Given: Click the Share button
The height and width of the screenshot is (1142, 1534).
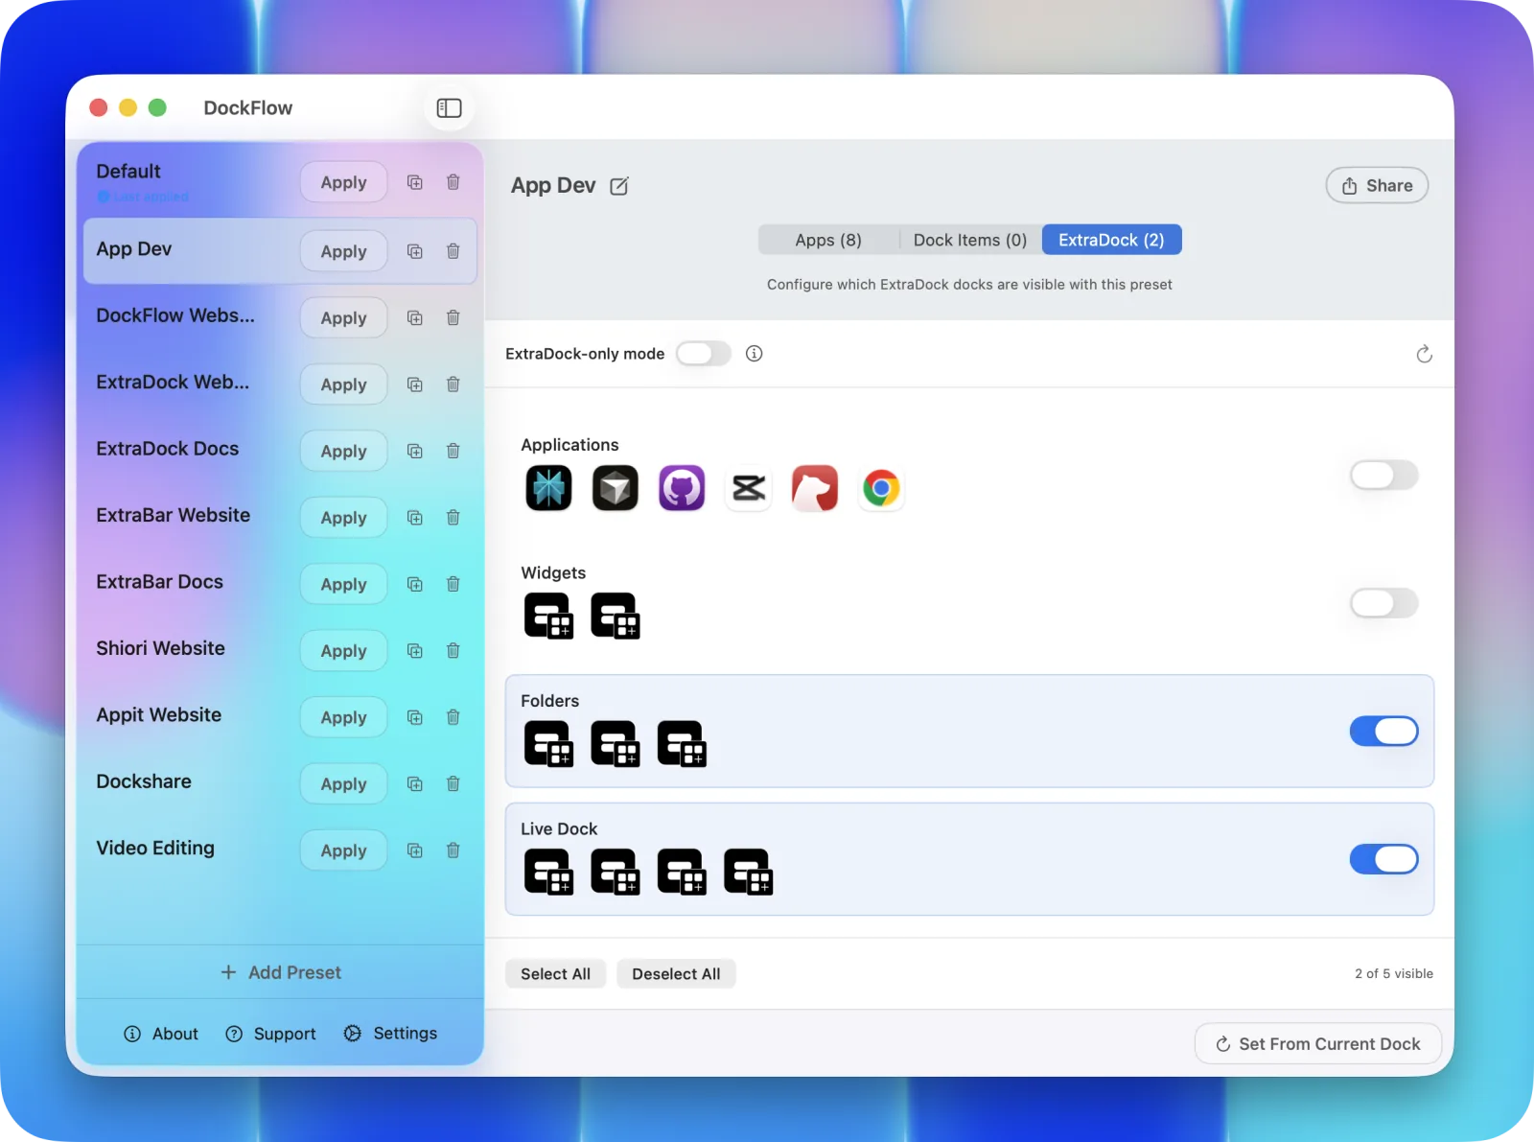Looking at the screenshot, I should pos(1377,186).
